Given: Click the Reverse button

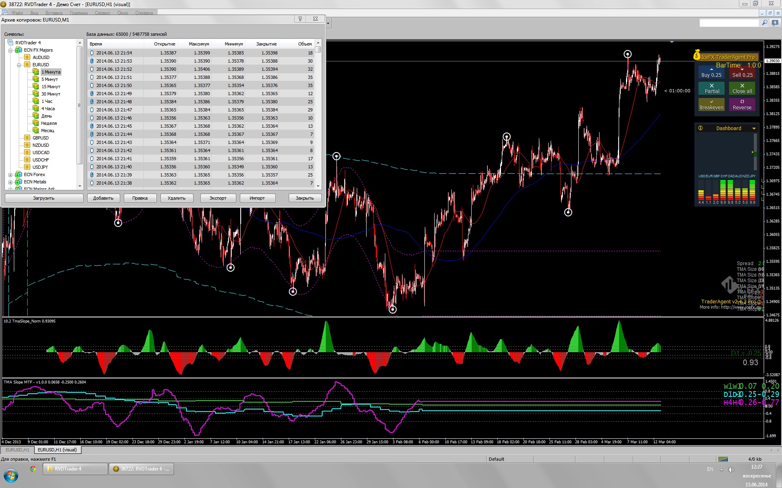Looking at the screenshot, I should (742, 105).
